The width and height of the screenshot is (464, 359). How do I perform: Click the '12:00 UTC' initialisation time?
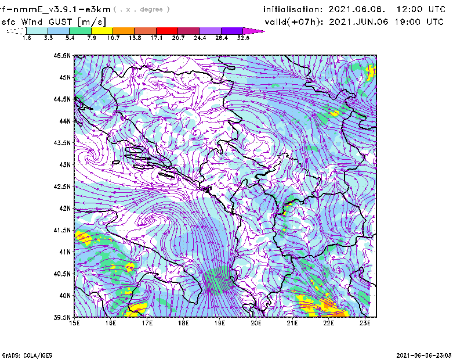421,9
